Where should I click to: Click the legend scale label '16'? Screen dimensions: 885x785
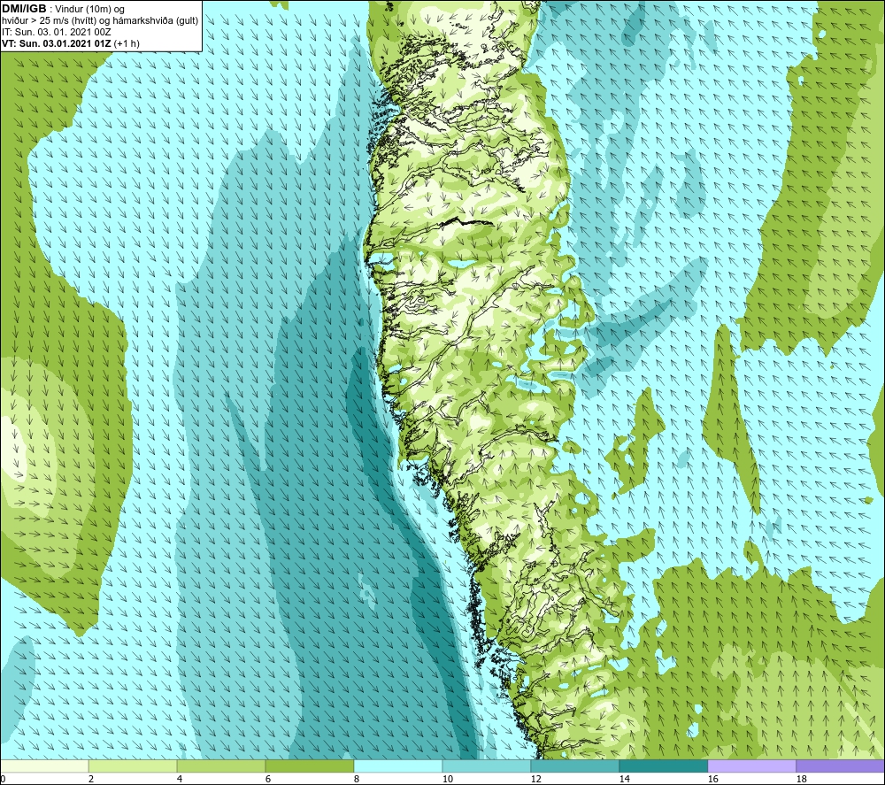pyautogui.click(x=712, y=779)
